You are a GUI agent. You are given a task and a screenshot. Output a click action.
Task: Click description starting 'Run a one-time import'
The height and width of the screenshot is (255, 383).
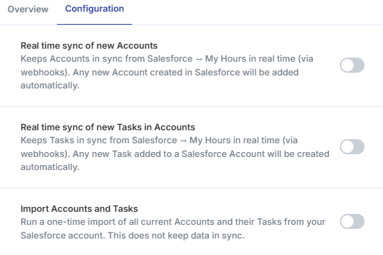click(173, 228)
